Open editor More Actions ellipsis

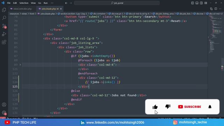[220, 9]
